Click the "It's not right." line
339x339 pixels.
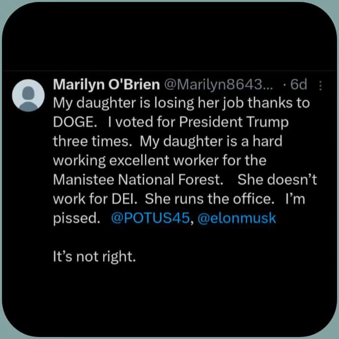(94, 257)
